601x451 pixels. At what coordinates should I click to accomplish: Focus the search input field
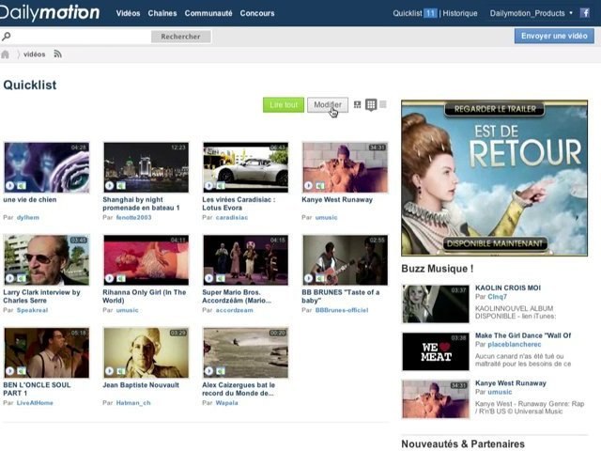82,37
